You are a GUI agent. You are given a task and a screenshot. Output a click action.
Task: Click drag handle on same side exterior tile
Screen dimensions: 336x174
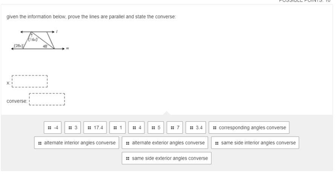coord(128,158)
